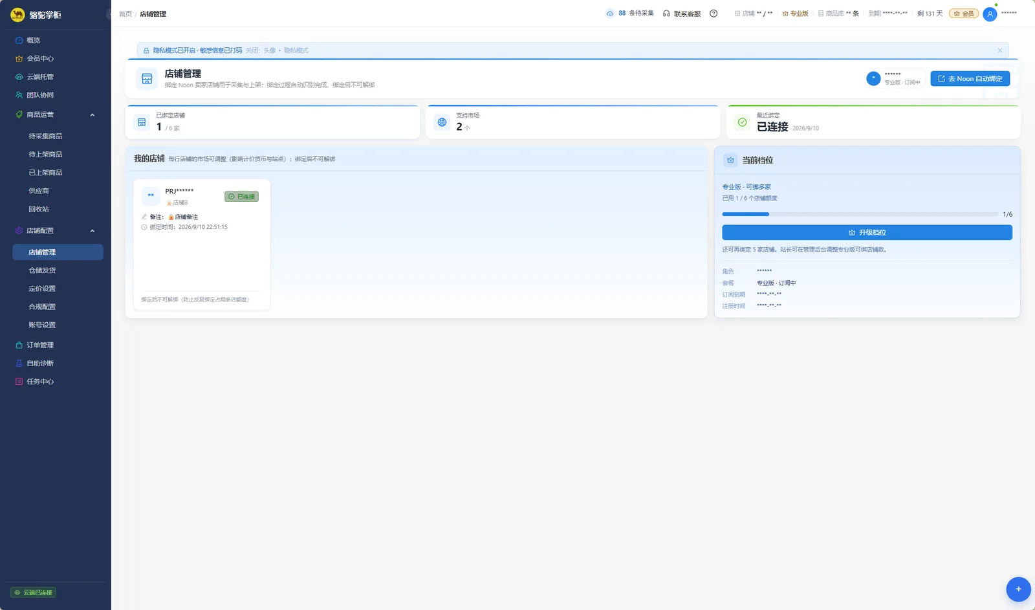The height and width of the screenshot is (610, 1035).
Task: Click the 支持市场 globe icon
Action: tap(442, 122)
